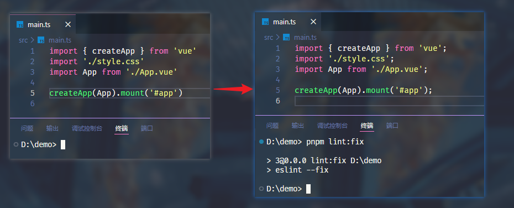Open the 问题 panel tab in right window
The image size is (514, 208).
tap(272, 126)
